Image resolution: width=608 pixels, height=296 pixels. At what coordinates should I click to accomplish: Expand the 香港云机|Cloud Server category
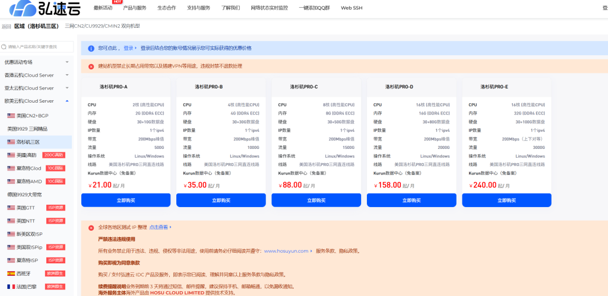[36, 75]
